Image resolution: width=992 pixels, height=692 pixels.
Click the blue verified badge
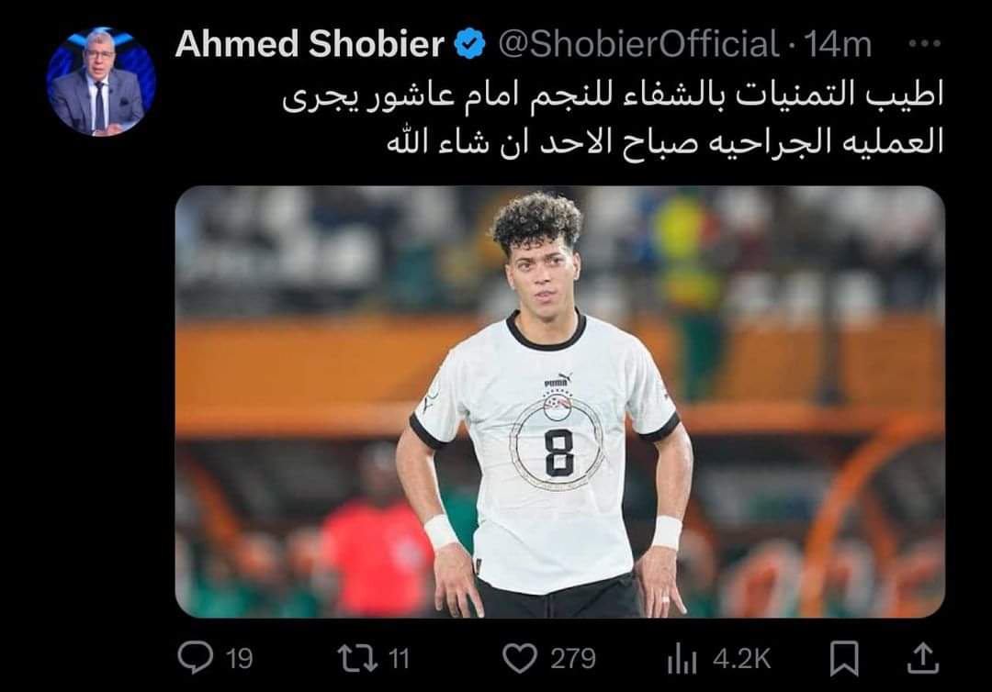click(x=470, y=44)
